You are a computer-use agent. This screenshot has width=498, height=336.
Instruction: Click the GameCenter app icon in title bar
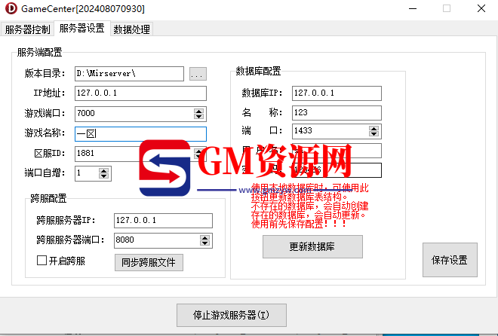click(x=11, y=8)
